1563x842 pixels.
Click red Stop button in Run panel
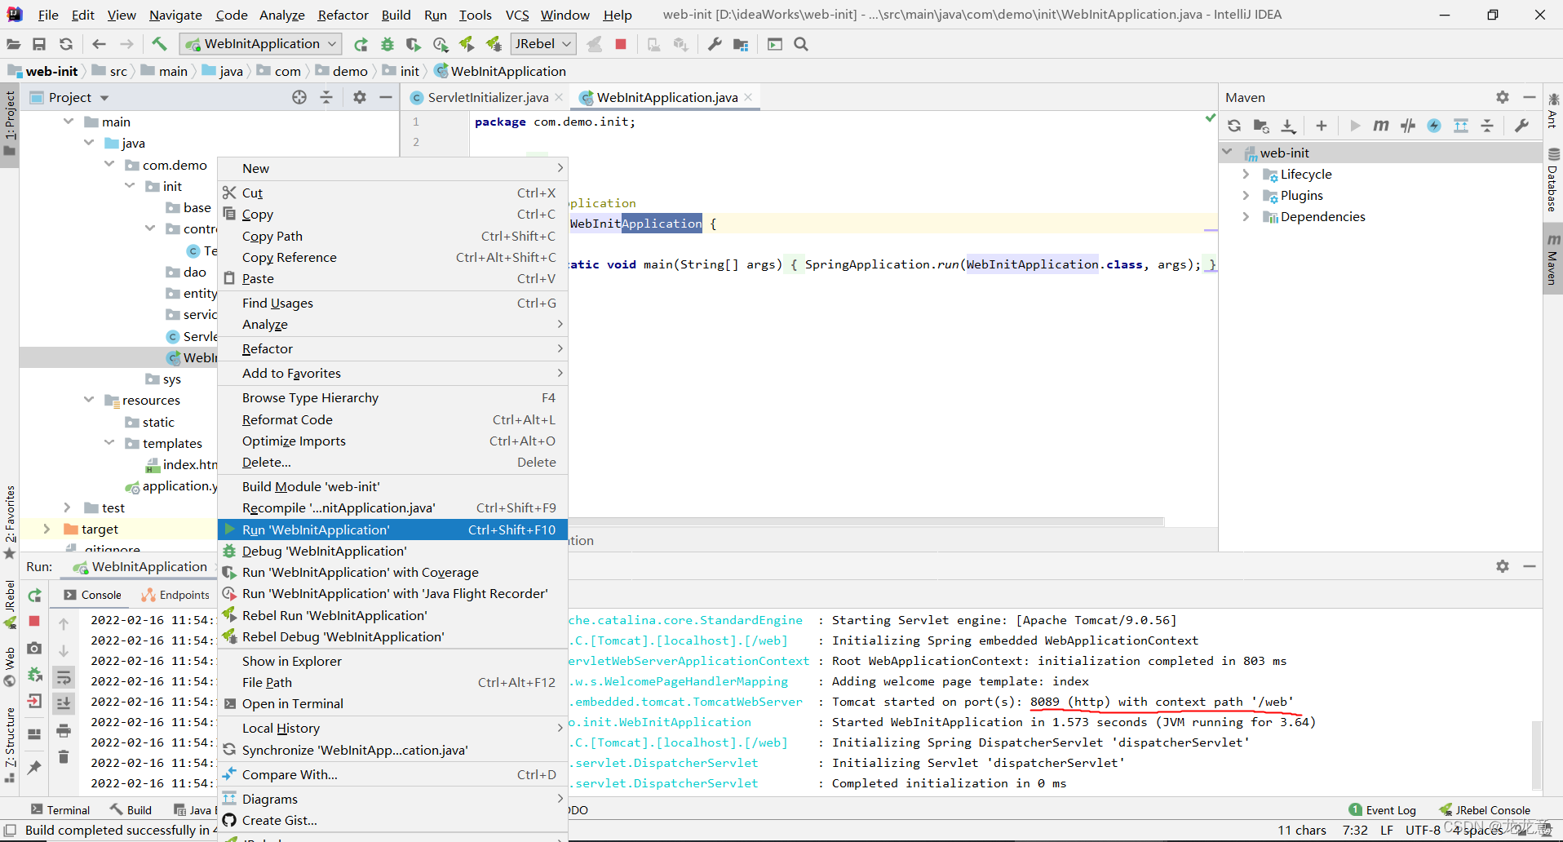click(34, 621)
